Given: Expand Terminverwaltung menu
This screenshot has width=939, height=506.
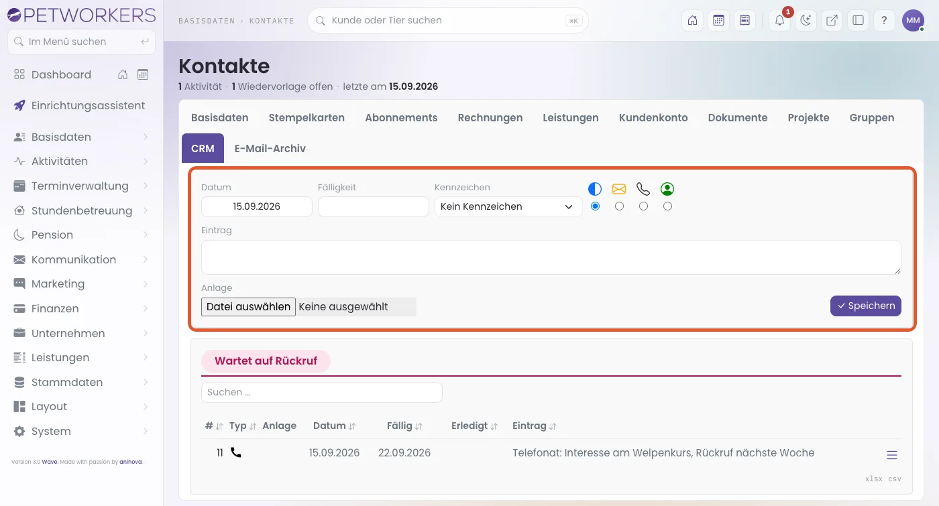Looking at the screenshot, I should tap(80, 186).
